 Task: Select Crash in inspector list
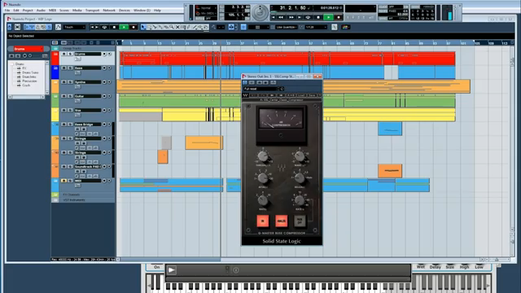tap(26, 85)
